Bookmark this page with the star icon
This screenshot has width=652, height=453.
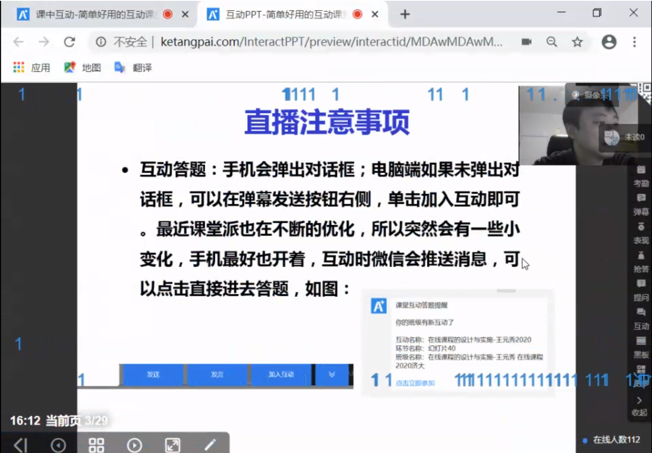pyautogui.click(x=577, y=42)
